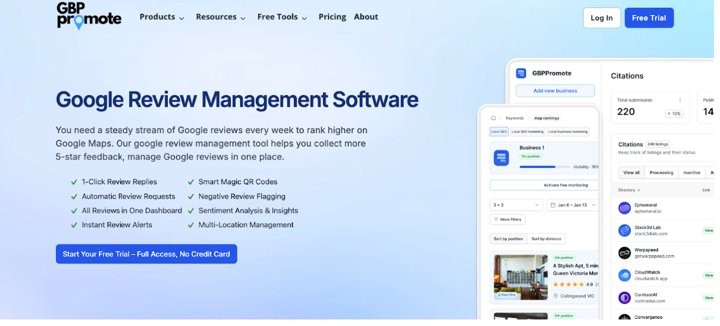The width and height of the screenshot is (720, 326).
Task: Click the GBP Promote logo
Action: 89,16
